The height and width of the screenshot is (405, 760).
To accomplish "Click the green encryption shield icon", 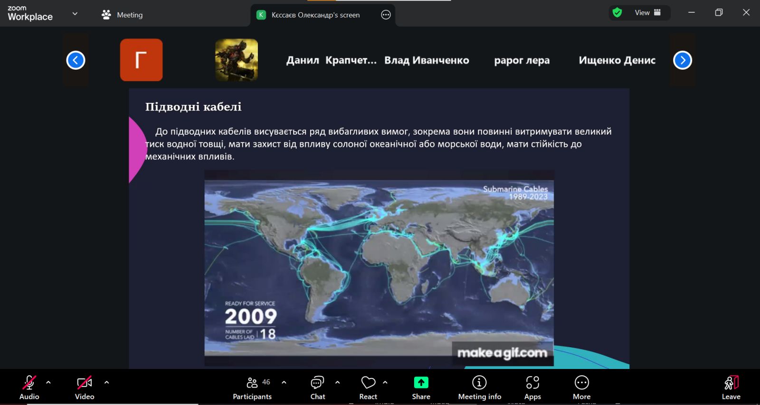I will [617, 13].
